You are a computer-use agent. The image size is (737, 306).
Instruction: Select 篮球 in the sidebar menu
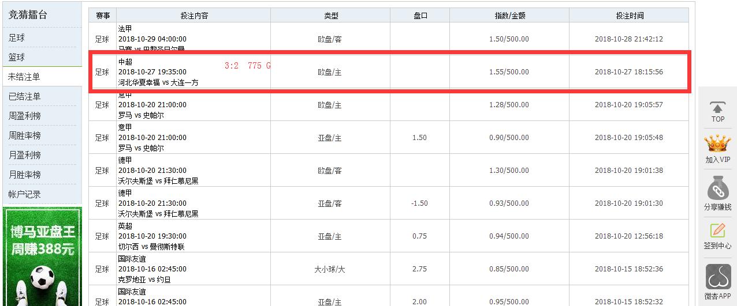click(x=17, y=57)
